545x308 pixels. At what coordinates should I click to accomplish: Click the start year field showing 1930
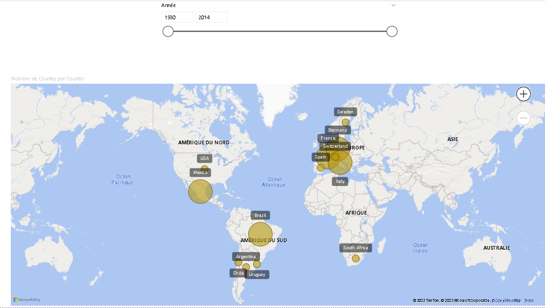[177, 17]
